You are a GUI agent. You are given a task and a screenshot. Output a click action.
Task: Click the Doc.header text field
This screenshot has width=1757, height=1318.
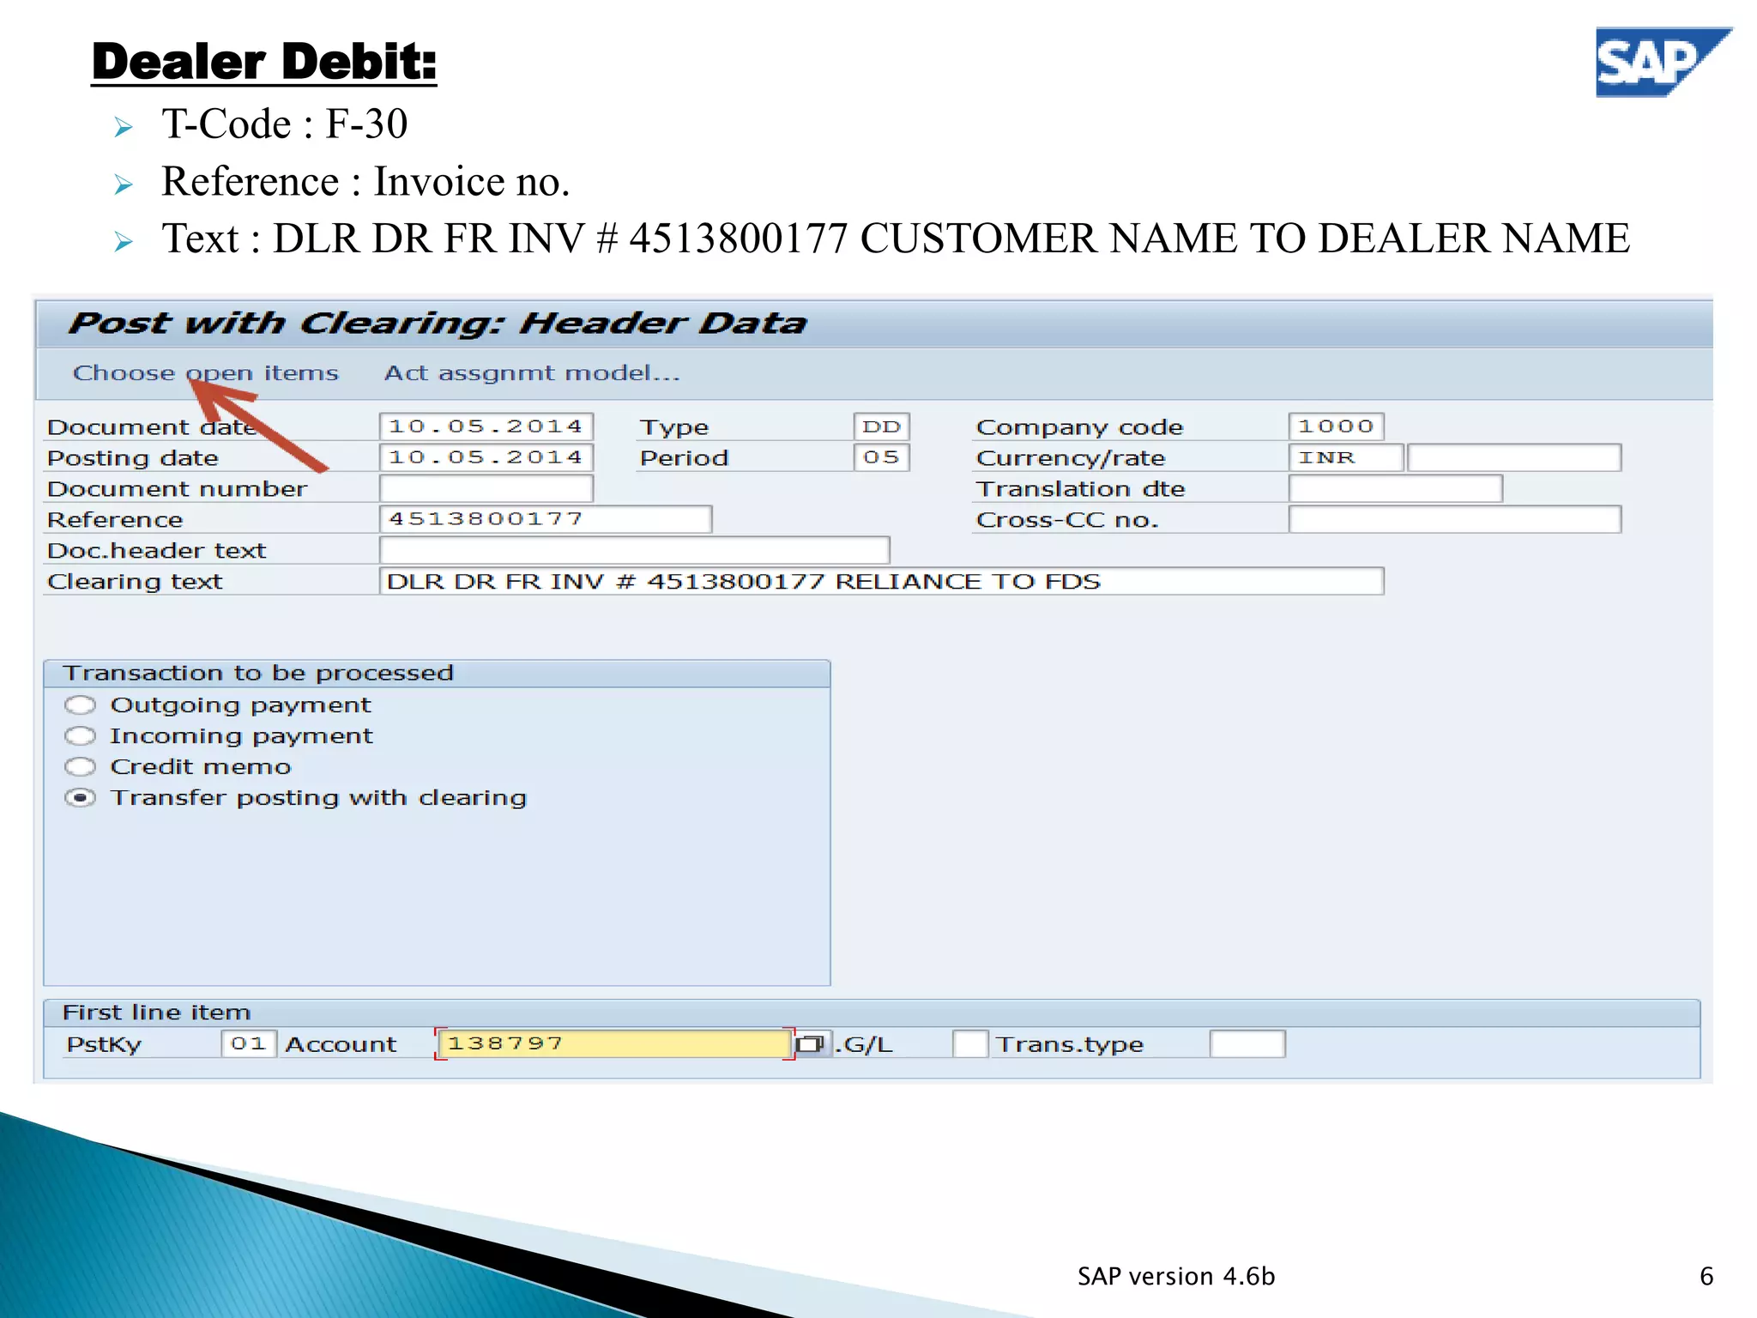tap(635, 550)
